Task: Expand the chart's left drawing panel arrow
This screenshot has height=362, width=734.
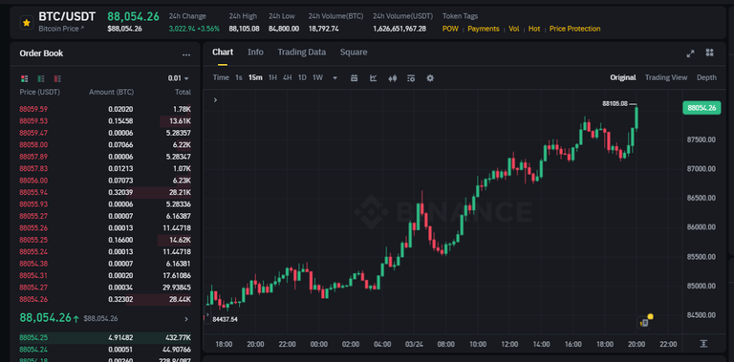Action: pos(215,99)
